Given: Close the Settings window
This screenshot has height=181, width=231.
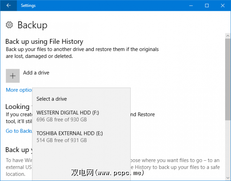Looking at the screenshot, I should [223, 5].
